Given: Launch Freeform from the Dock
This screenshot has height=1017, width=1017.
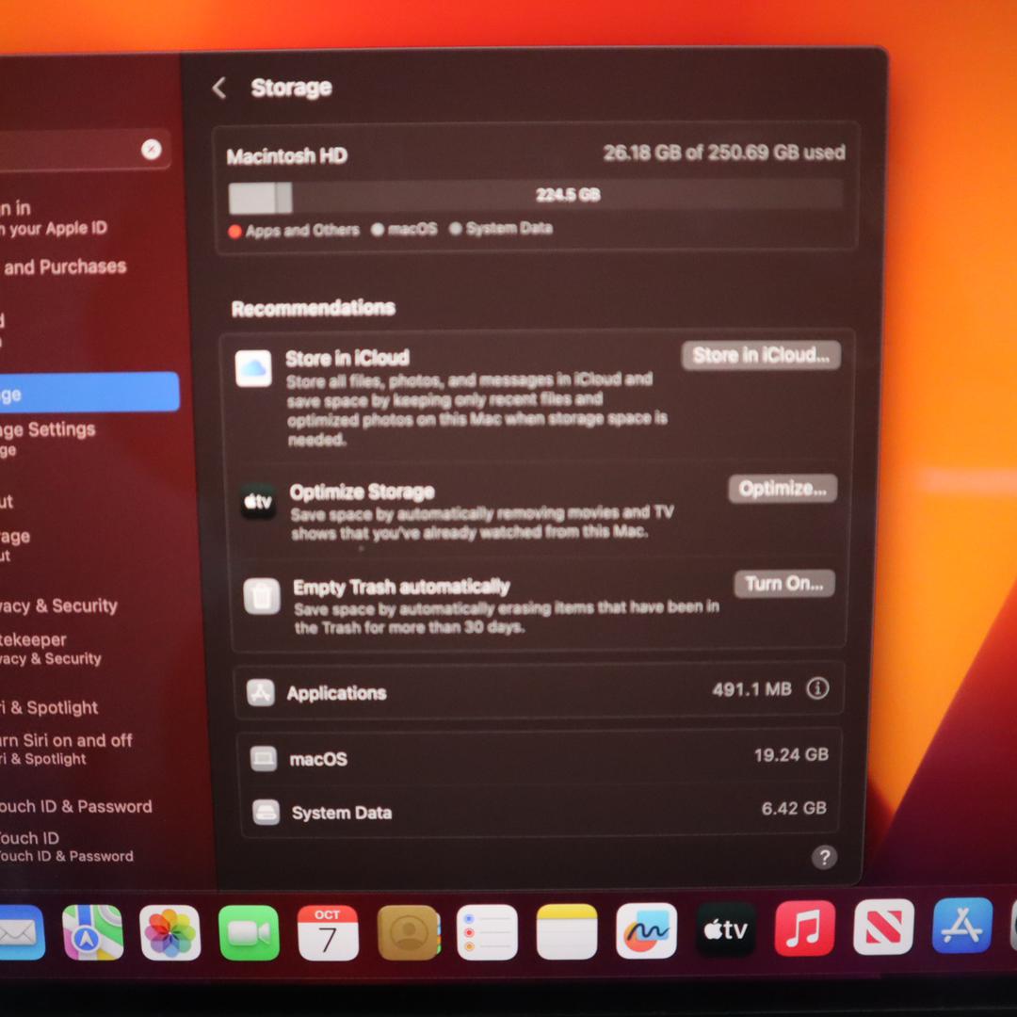Looking at the screenshot, I should pos(646,931).
